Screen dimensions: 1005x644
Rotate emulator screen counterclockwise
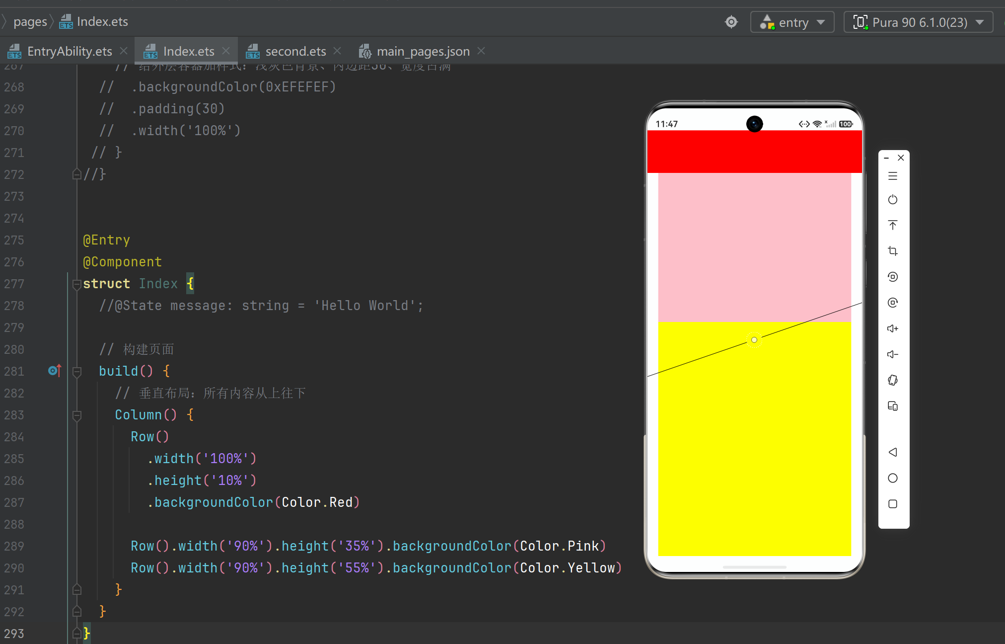(892, 277)
